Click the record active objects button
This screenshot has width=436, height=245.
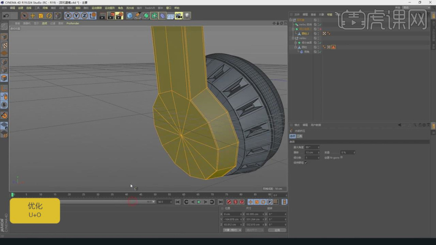(229, 202)
